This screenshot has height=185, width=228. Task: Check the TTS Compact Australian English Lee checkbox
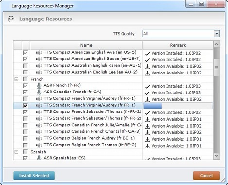pos(25,73)
